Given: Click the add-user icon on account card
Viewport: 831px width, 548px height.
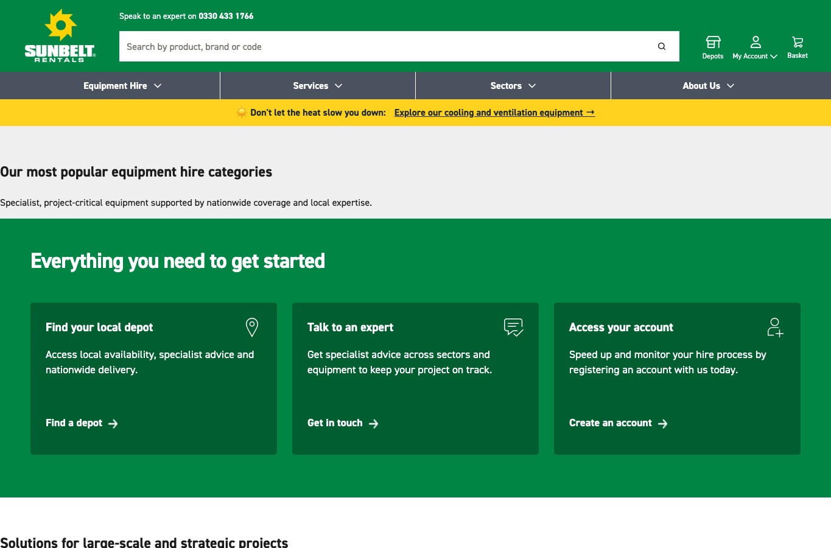Looking at the screenshot, I should [x=775, y=327].
